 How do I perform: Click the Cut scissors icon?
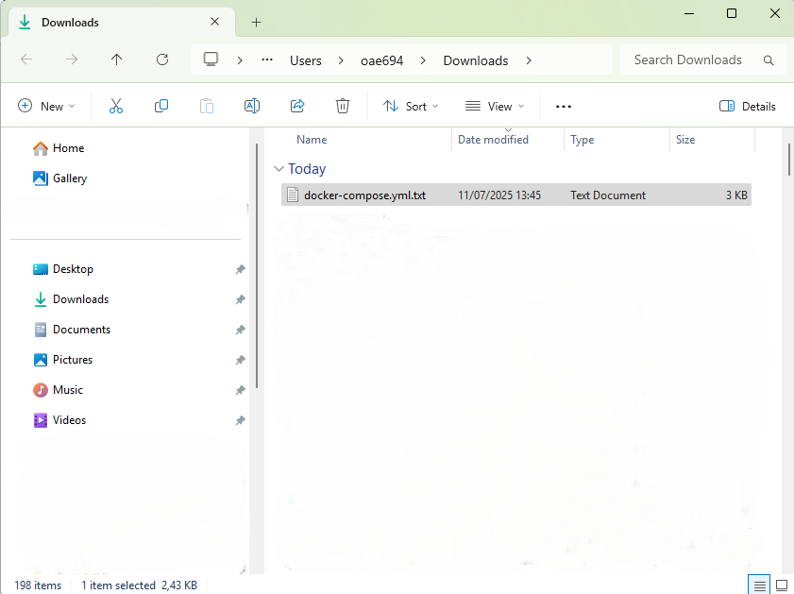[x=116, y=107]
